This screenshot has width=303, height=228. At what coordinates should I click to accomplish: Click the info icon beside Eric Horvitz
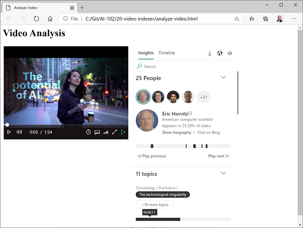[190, 113]
